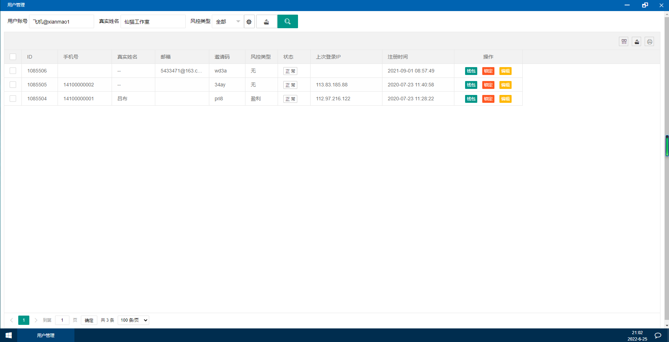Click 锁定 button for user 1085504

pos(488,99)
